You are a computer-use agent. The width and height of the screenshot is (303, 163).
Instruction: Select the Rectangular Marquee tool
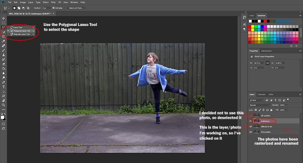coord(3,23)
